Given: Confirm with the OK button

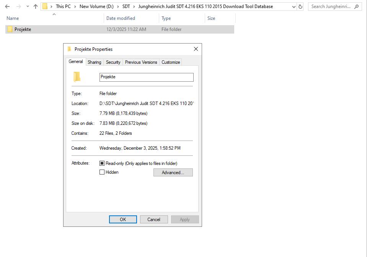Looking at the screenshot, I should coord(123,219).
